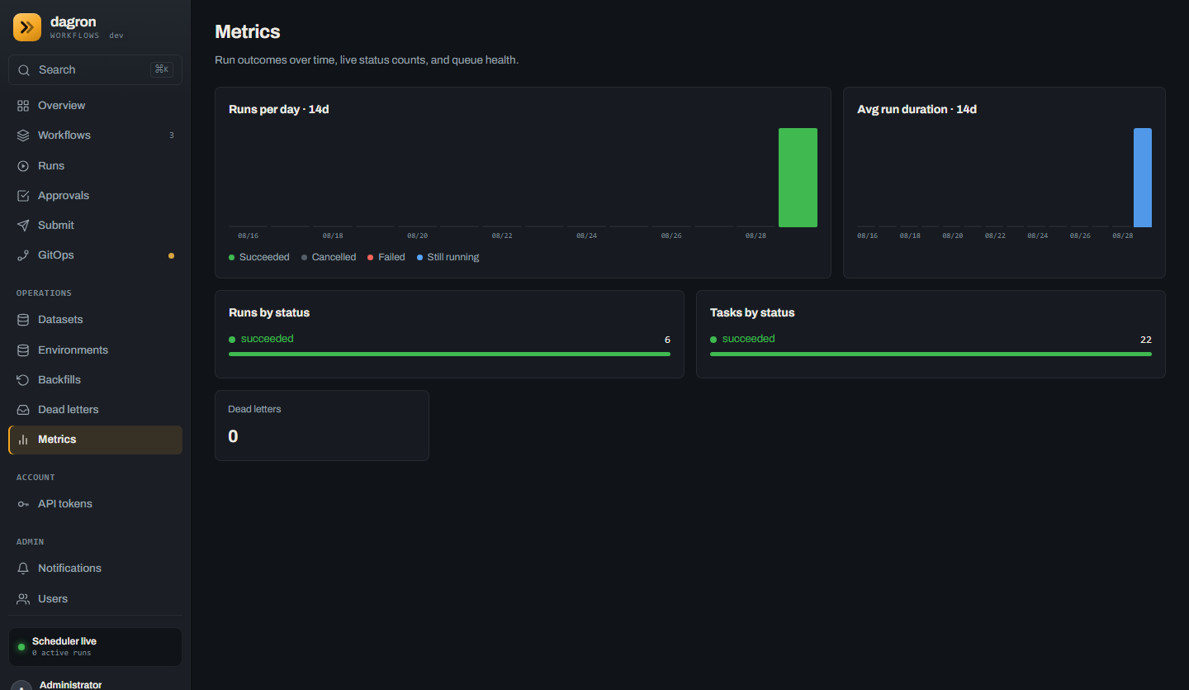The height and width of the screenshot is (690, 1189).
Task: Click the green Scheduler live status dot
Action: coord(21,647)
